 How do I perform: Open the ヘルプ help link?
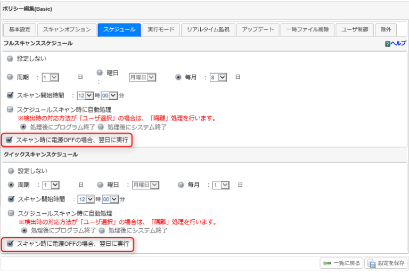398,43
